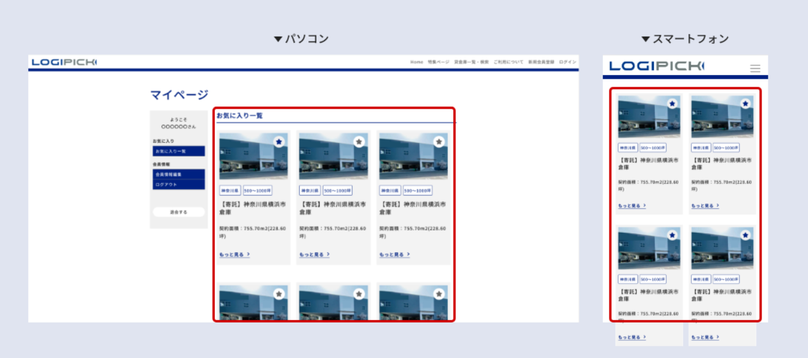This screenshot has width=808, height=358.
Task: Click the 神奈川県 tag on the smartphone top-left card
Action: pos(628,148)
